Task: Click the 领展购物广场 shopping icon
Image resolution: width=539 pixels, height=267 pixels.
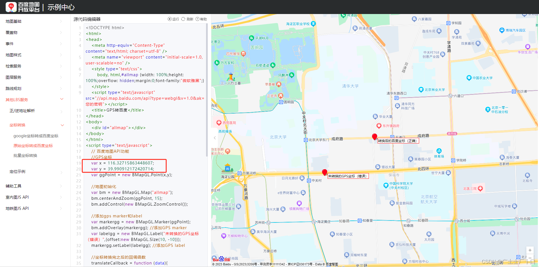Action: [299, 203]
